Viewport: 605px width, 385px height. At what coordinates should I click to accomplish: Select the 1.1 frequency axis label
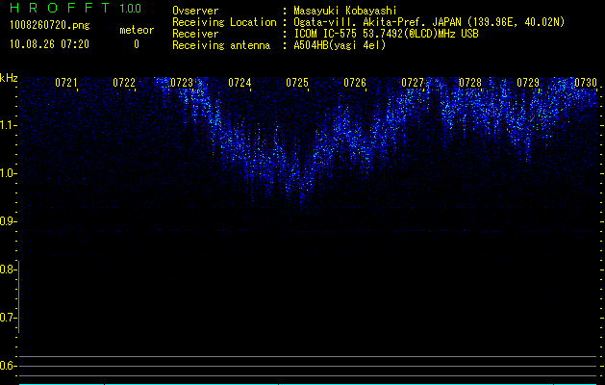[x=9, y=124]
